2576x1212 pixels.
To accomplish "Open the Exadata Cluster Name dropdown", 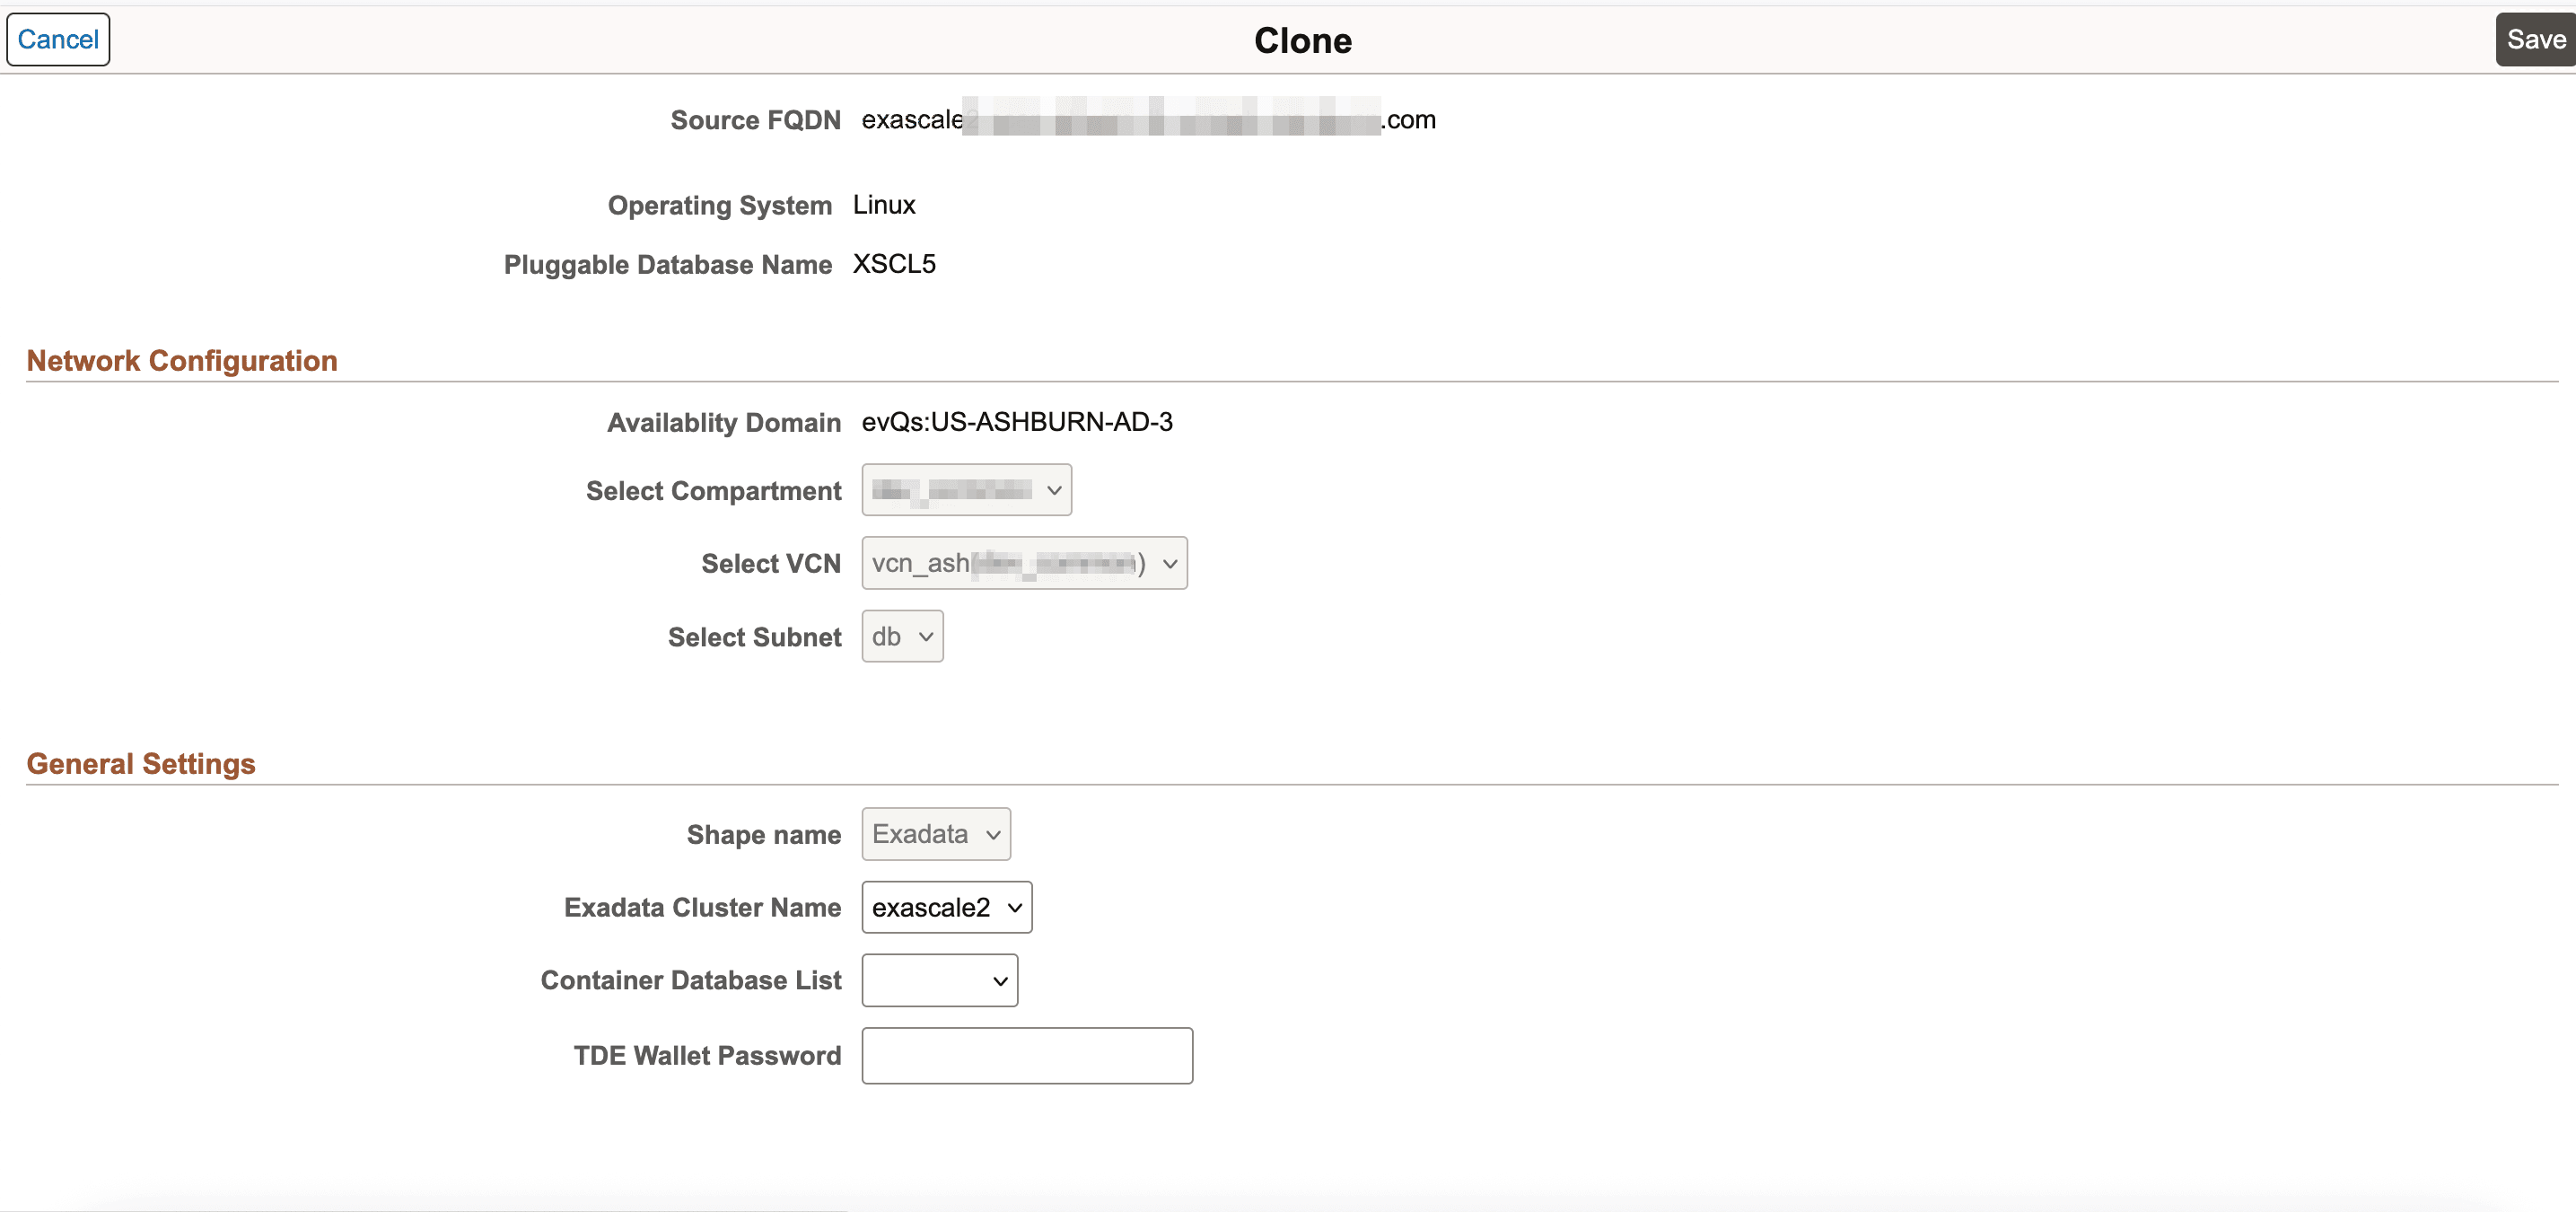I will tap(945, 907).
